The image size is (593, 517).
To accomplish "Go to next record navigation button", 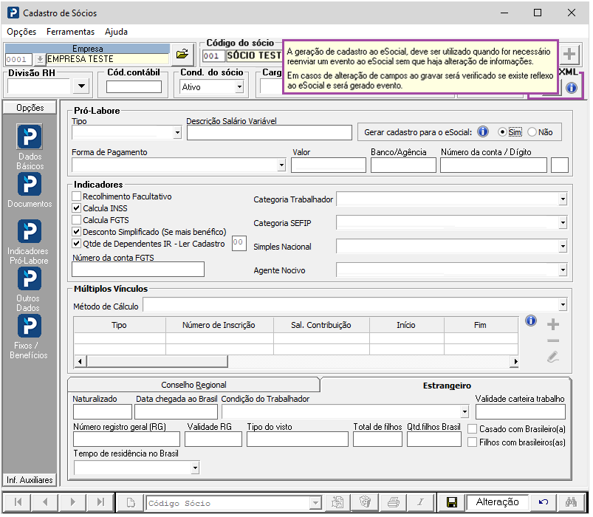I will [x=72, y=502].
